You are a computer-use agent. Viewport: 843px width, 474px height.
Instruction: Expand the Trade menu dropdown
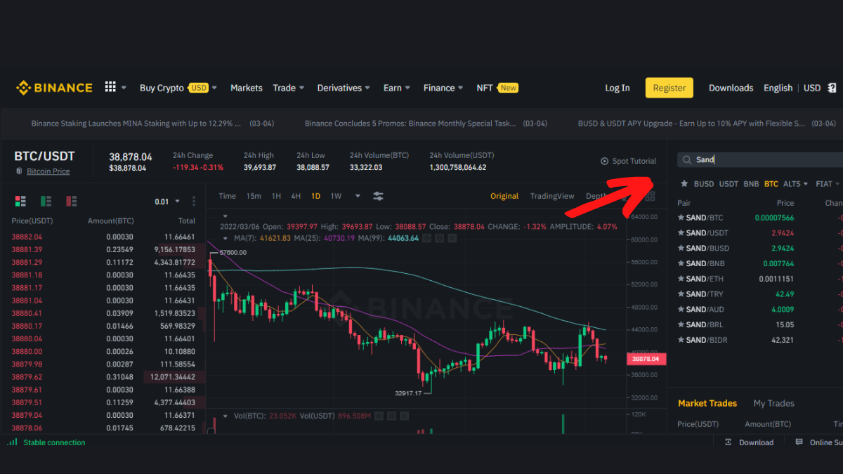pyautogui.click(x=301, y=88)
